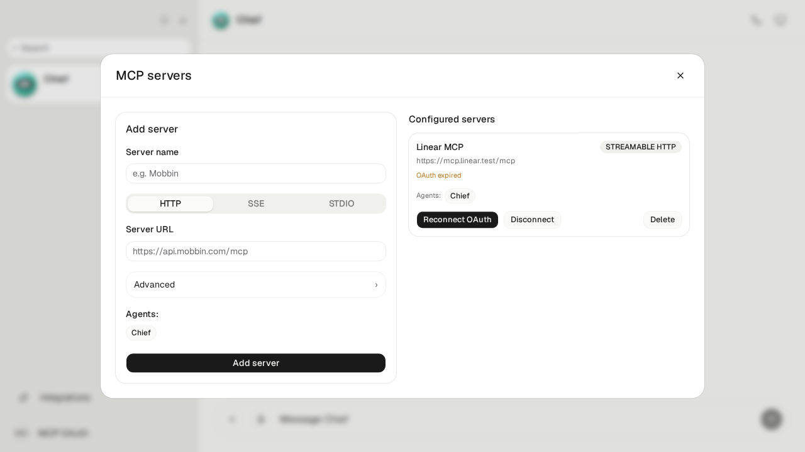
Task: Click the STREAMABLE HTTP badge
Action: [640, 147]
